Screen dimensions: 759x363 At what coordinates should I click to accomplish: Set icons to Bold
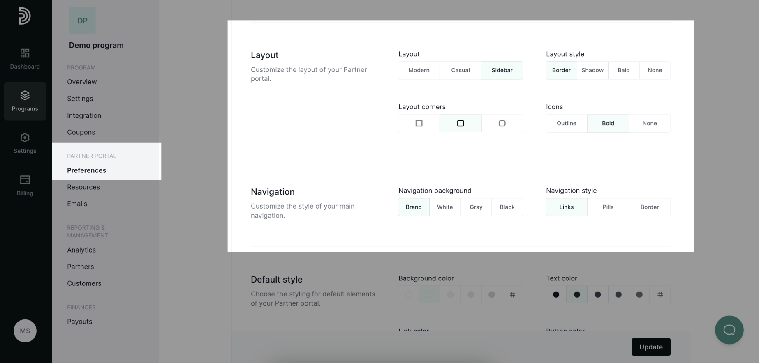click(608, 123)
